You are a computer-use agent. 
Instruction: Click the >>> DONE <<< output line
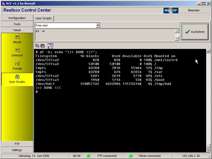coord(48,88)
